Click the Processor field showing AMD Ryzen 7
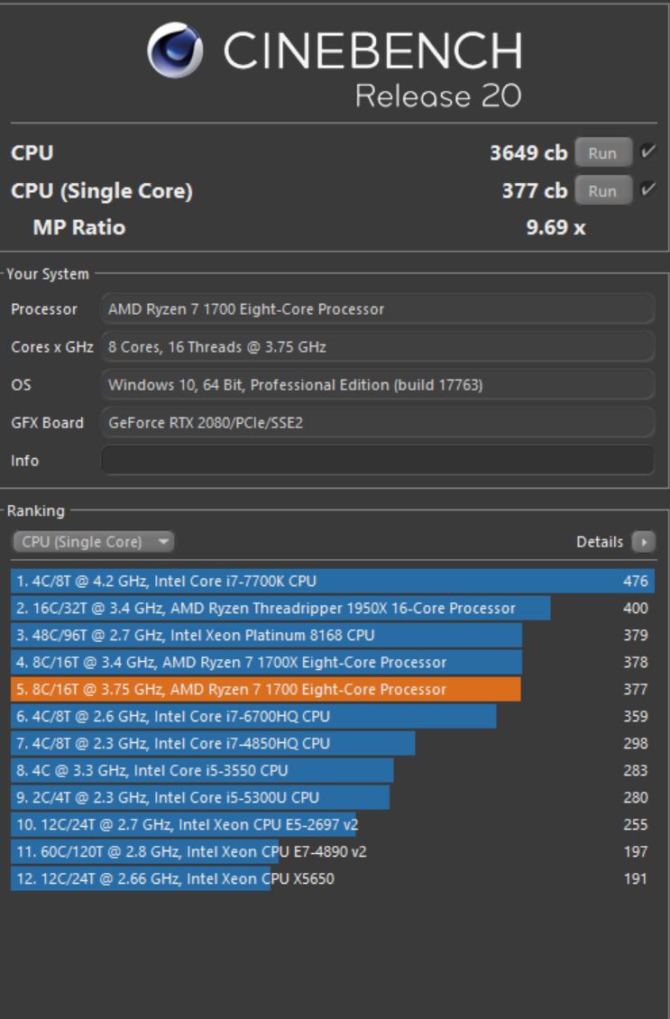The width and height of the screenshot is (670, 1019). pos(379,308)
